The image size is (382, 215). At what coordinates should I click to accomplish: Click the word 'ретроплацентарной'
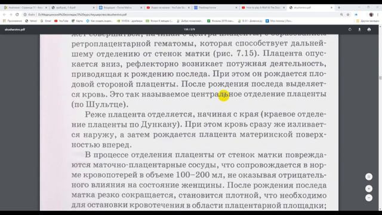click(x=111, y=44)
